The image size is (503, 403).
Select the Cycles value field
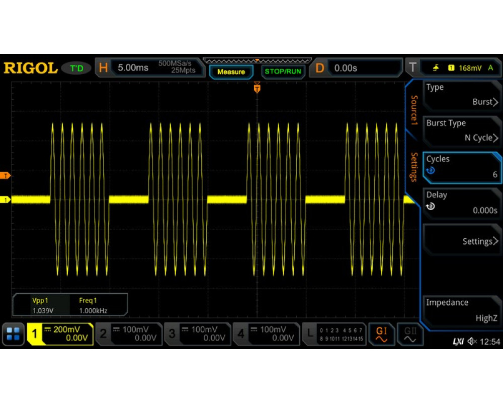462,167
